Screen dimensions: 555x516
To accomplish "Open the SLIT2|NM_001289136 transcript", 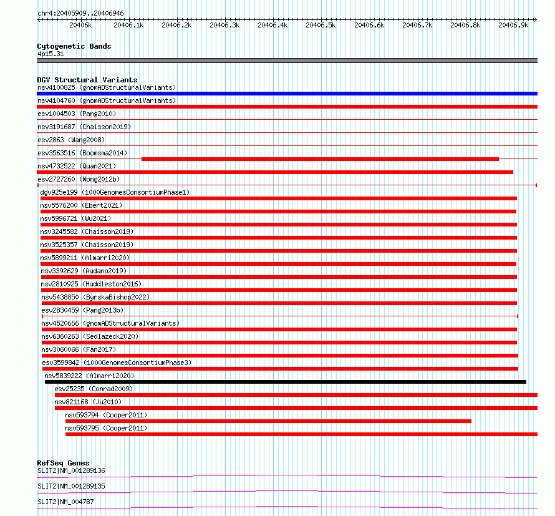I will click(71, 470).
